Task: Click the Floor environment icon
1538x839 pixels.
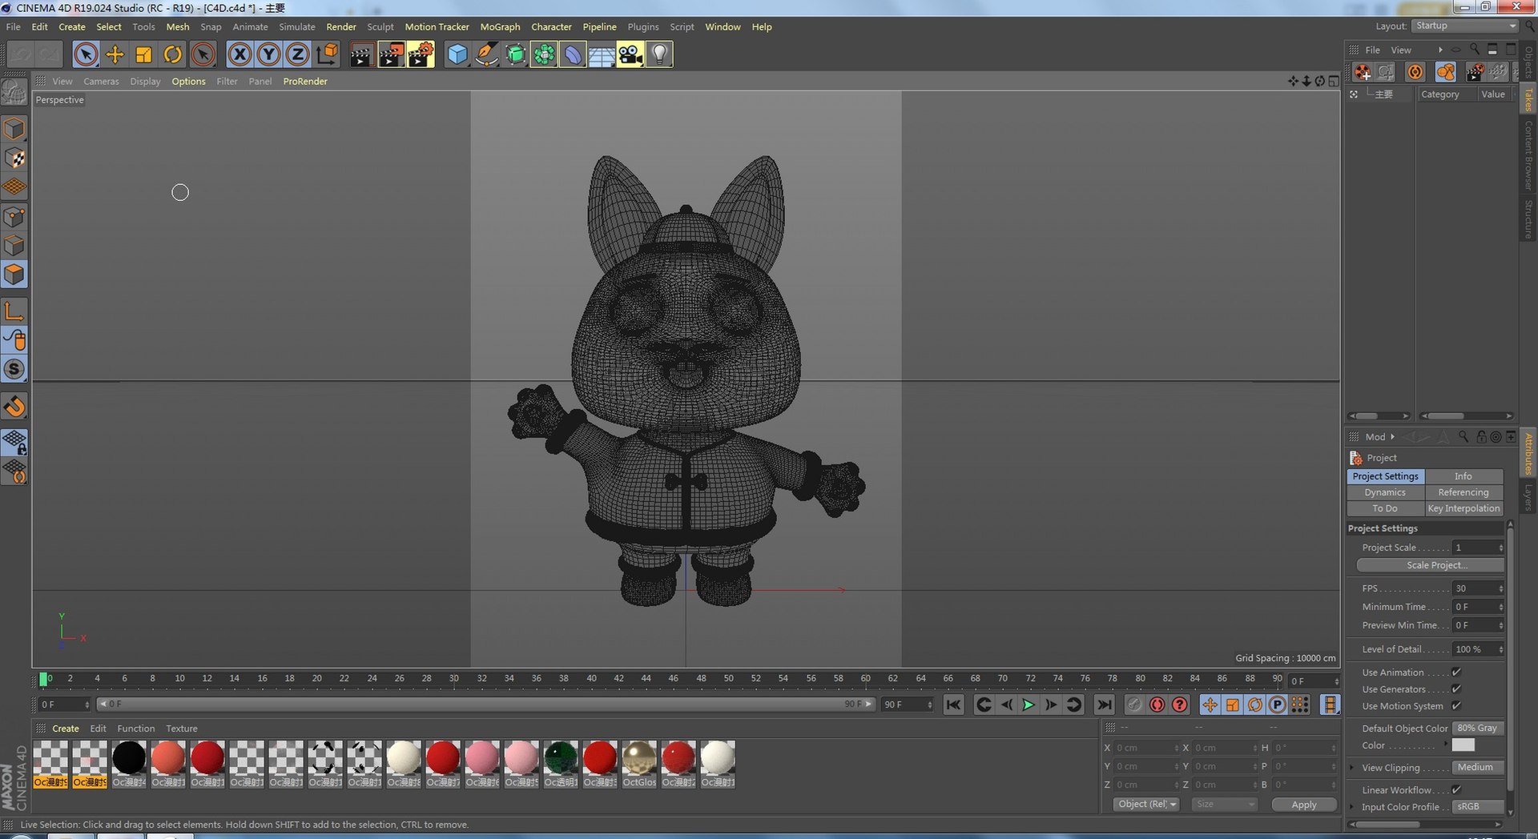Action: (x=602, y=54)
